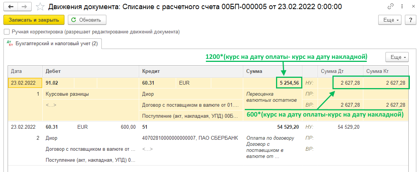Click the forward navigation arrow
Screen dimensions: 419x172
pyautogui.click(x=24, y=7)
